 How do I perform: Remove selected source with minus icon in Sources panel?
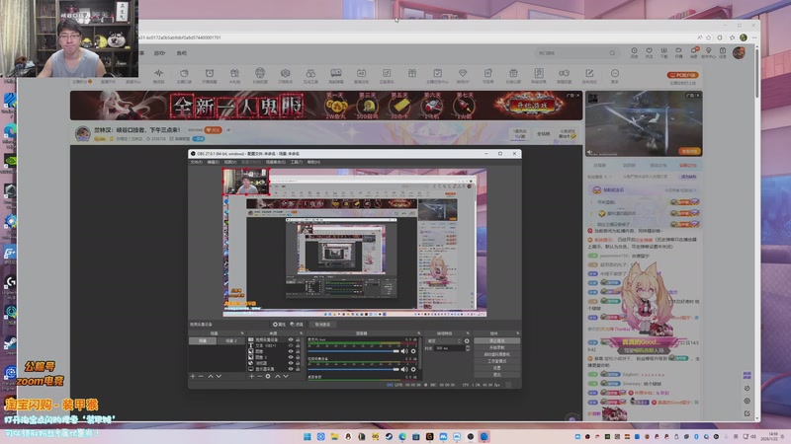[x=260, y=376]
